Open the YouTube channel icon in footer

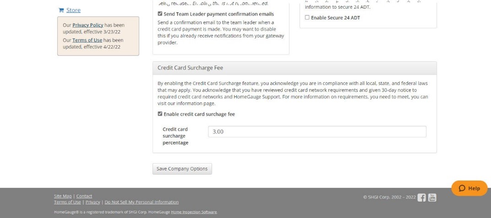[x=432, y=198]
